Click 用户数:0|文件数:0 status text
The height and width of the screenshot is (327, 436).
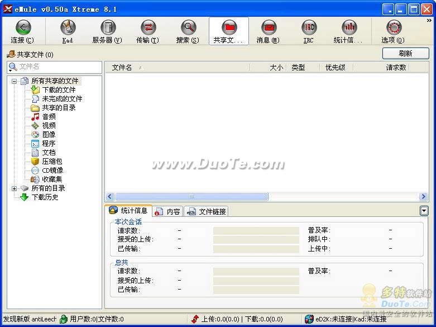[97, 319]
